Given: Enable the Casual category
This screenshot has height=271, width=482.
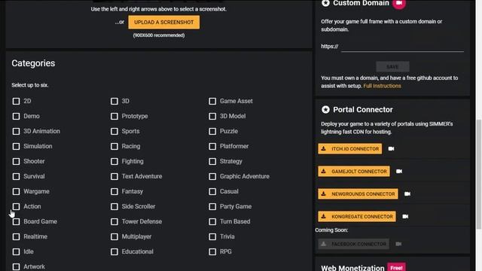Looking at the screenshot, I should [x=212, y=191].
